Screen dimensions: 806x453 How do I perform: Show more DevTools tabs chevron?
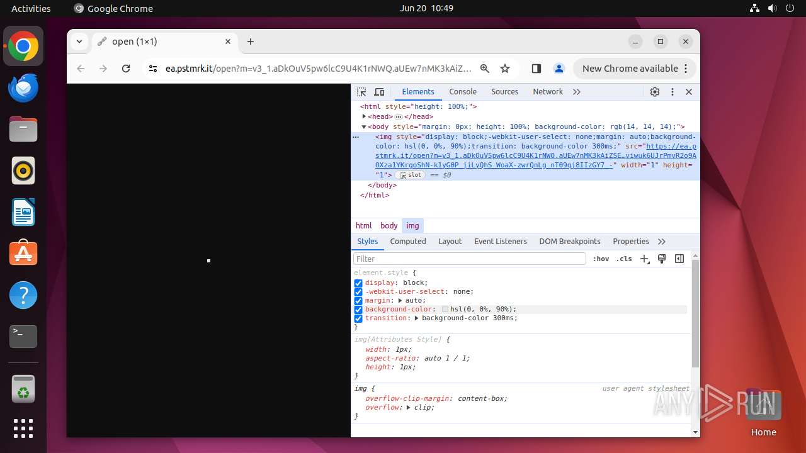pos(577,92)
